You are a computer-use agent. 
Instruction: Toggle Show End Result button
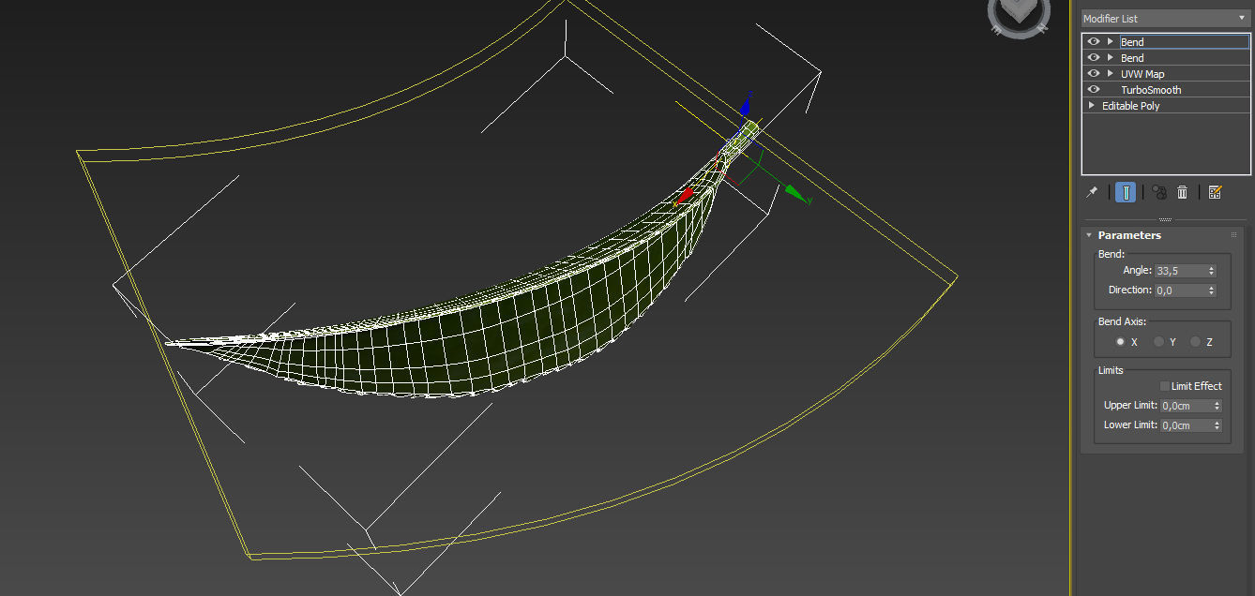[1126, 192]
